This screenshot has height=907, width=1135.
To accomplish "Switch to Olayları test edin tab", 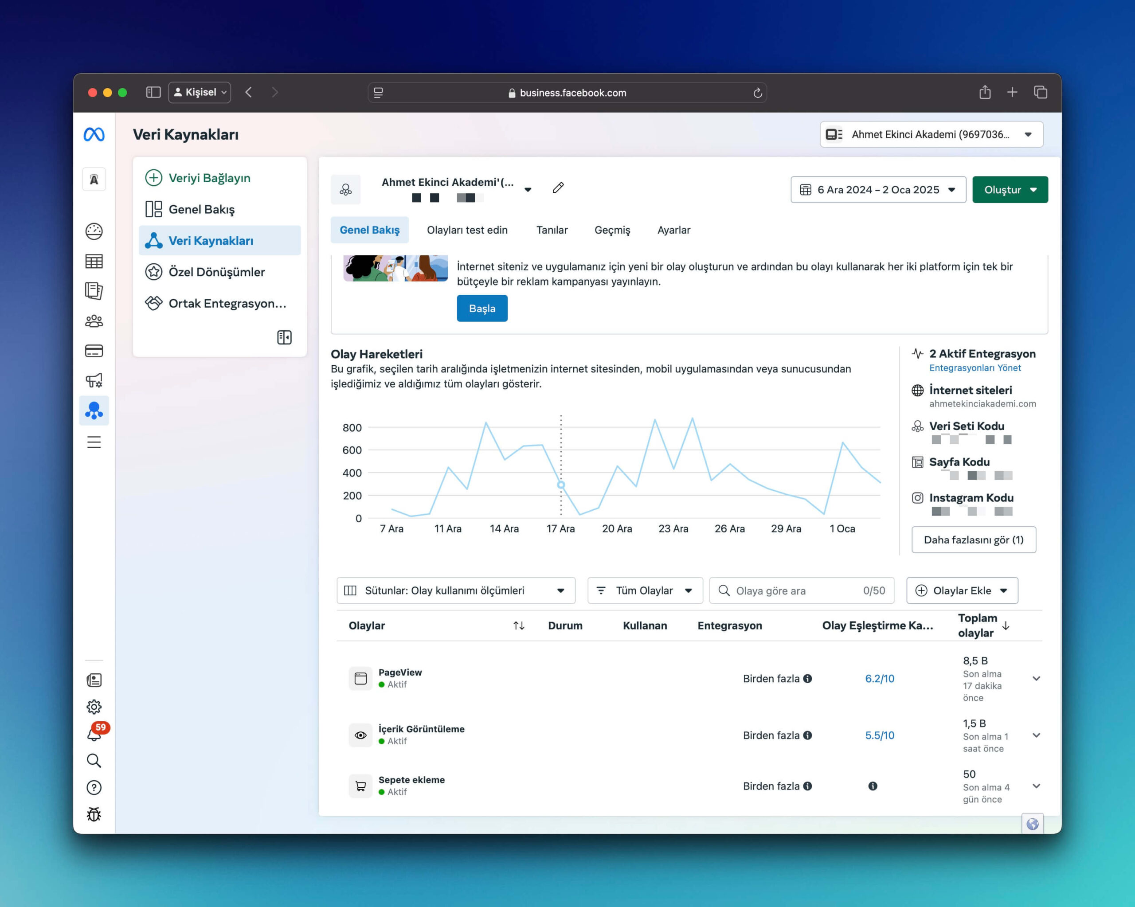I will pos(467,230).
